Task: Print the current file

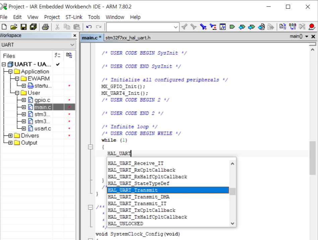Action: coord(45,27)
